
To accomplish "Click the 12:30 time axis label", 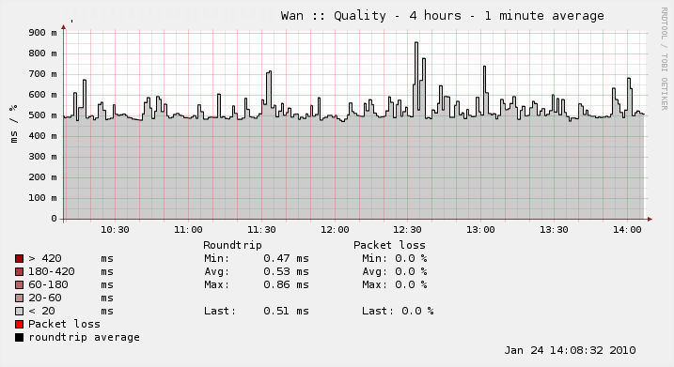I will tap(407, 230).
